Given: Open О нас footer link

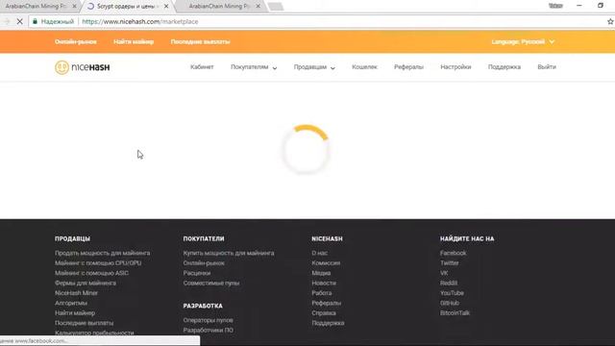Looking at the screenshot, I should [x=319, y=253].
